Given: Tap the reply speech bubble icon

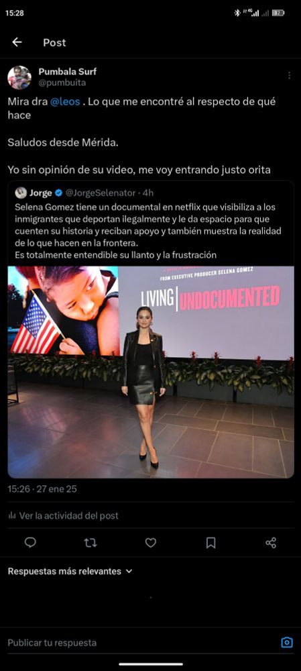Looking at the screenshot, I should tap(30, 543).
